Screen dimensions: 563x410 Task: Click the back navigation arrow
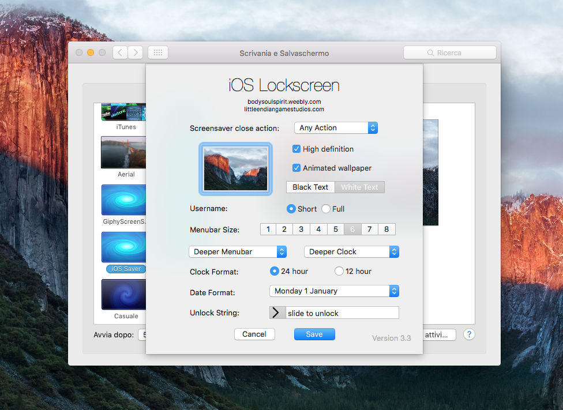click(x=119, y=52)
